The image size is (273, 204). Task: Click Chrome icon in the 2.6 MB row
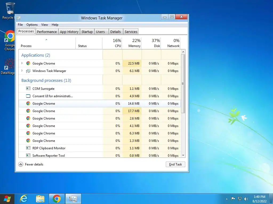[28, 118]
